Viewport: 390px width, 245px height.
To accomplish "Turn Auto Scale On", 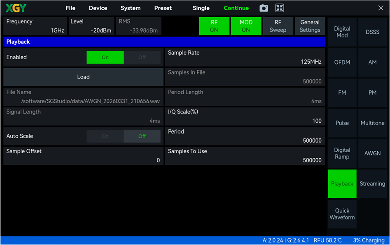I will tap(105, 136).
